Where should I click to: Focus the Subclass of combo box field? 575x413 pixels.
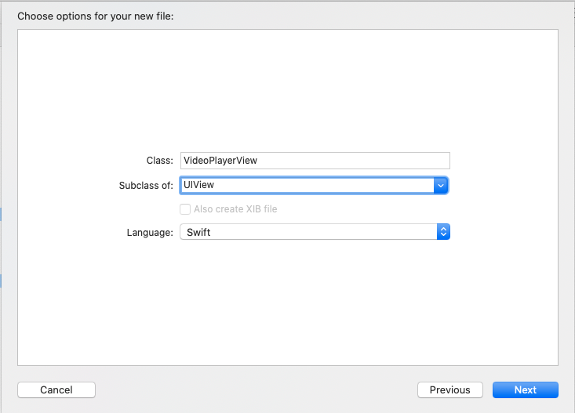click(x=307, y=186)
